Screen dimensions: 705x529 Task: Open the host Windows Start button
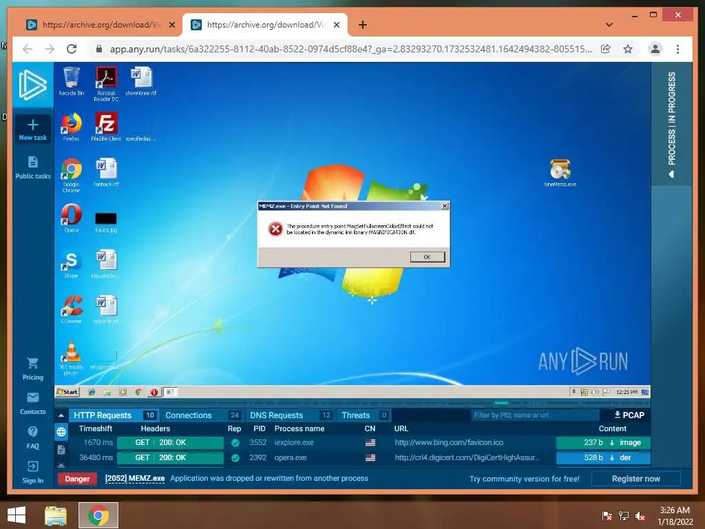17,515
